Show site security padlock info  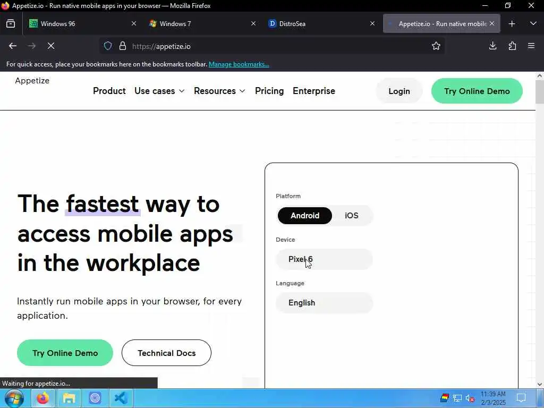click(123, 46)
